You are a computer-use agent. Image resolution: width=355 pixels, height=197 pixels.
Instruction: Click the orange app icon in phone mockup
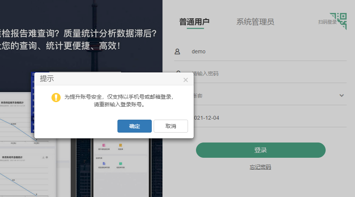pyautogui.click(x=120, y=145)
